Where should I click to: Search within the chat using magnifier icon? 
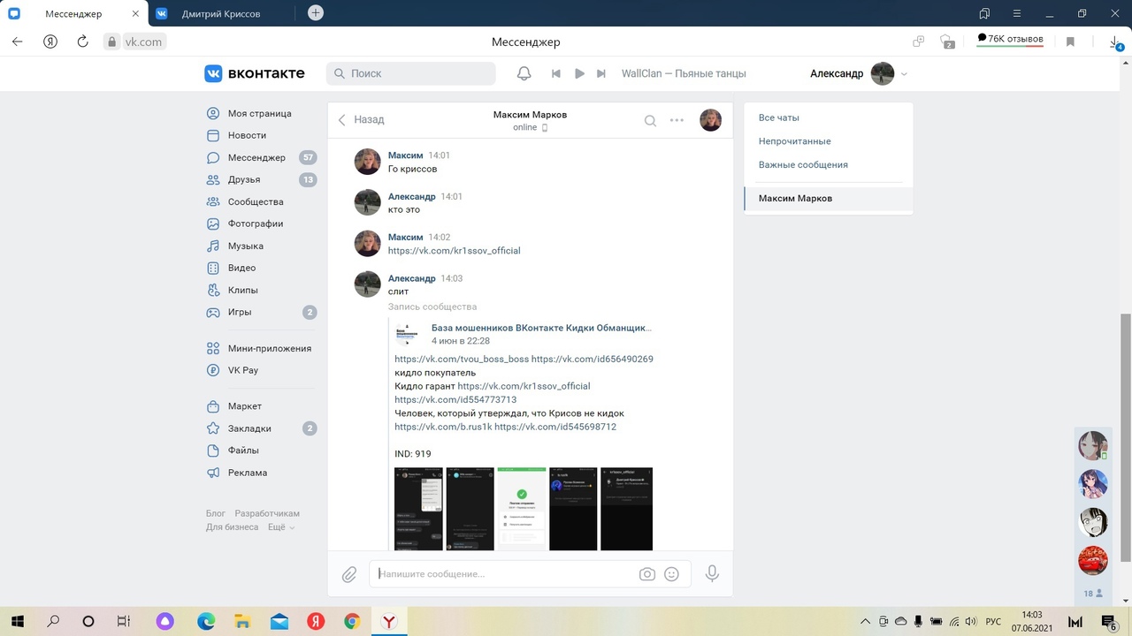coord(650,121)
